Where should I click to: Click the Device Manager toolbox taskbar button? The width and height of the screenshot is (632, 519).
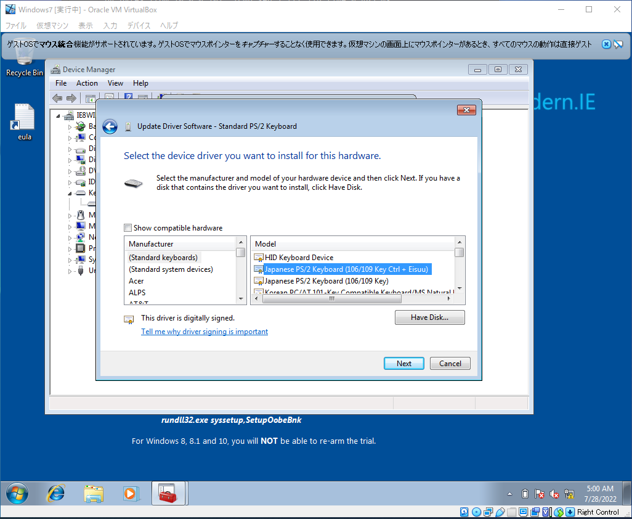click(168, 493)
